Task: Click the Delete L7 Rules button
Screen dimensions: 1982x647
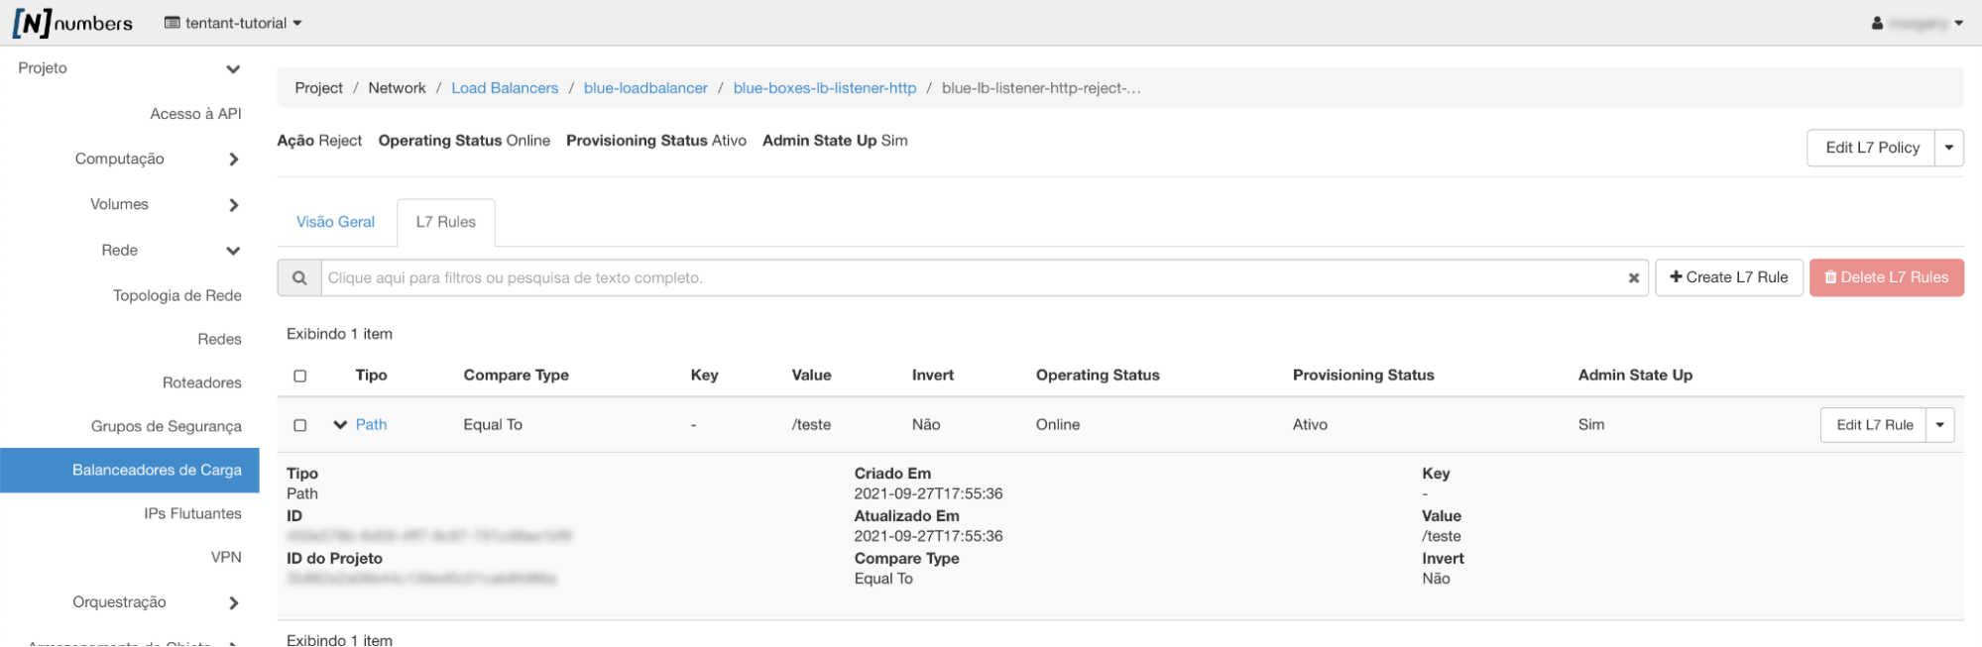Action: 1887,277
